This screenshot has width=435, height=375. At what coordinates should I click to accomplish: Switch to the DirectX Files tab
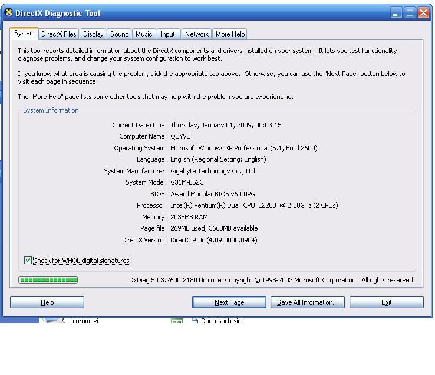[58, 34]
